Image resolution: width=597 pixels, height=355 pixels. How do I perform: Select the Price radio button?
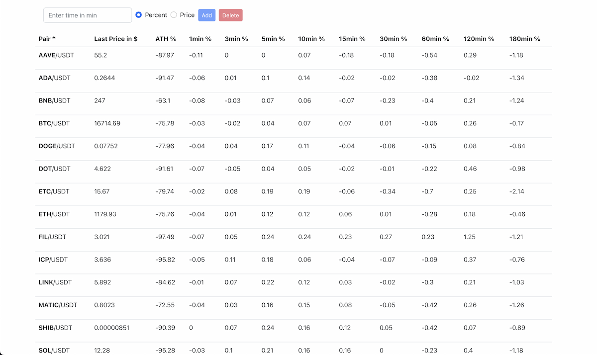click(x=174, y=15)
